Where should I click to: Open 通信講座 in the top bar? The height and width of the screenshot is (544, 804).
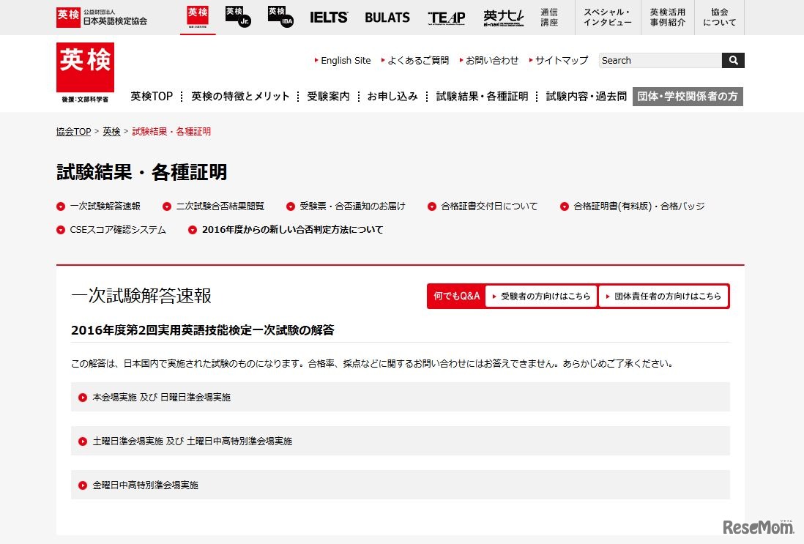(x=549, y=18)
